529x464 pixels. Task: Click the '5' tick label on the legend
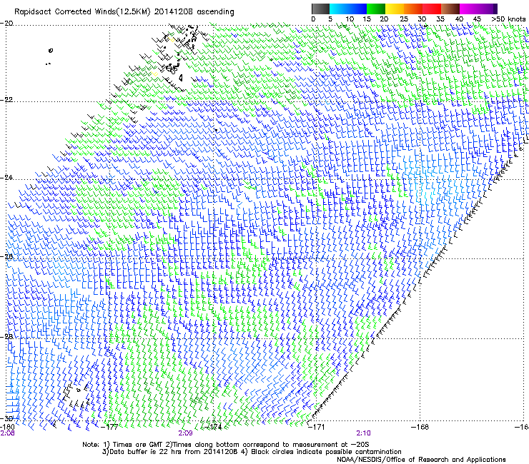point(330,19)
